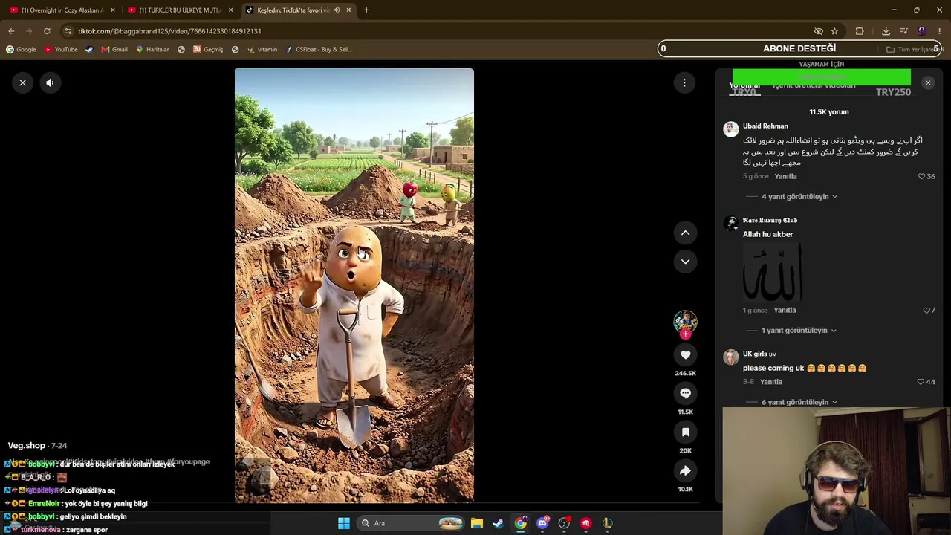Open a new browser tab
This screenshot has height=535, width=951.
tap(366, 10)
